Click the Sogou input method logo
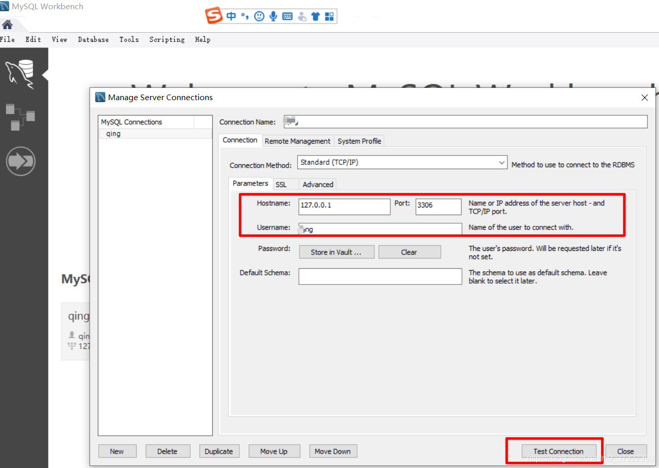Viewport: 659px width, 468px height. click(x=214, y=16)
